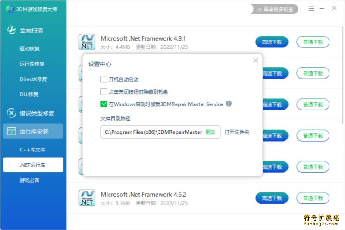Select 游戏必备 in sidebar
This screenshot has height=230, width=345.
point(29,180)
